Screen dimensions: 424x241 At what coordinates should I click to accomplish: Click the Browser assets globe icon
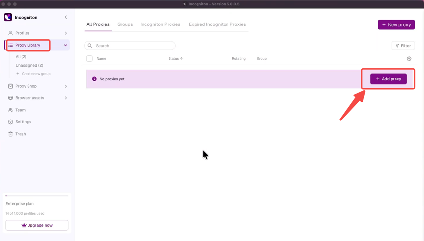[x=10, y=98]
